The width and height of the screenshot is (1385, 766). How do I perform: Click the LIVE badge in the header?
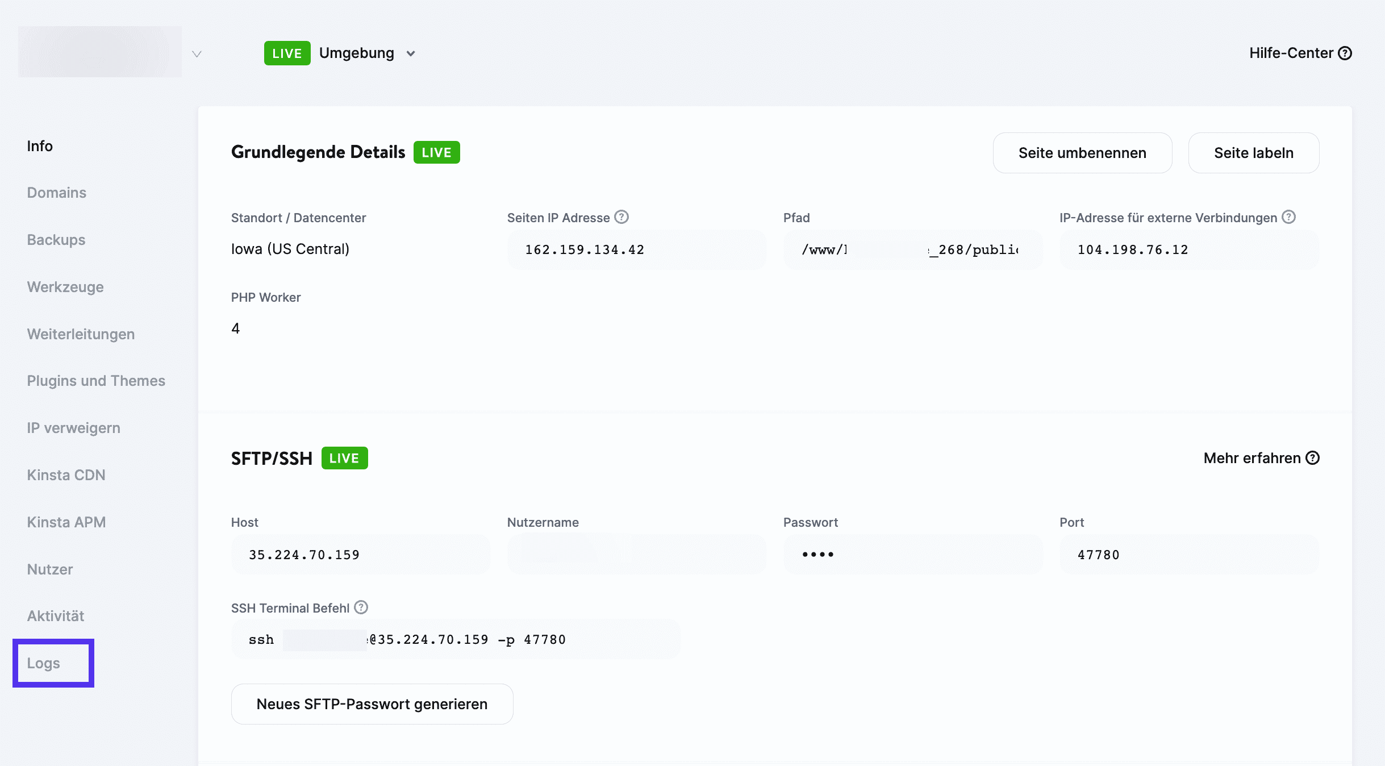pyautogui.click(x=287, y=53)
